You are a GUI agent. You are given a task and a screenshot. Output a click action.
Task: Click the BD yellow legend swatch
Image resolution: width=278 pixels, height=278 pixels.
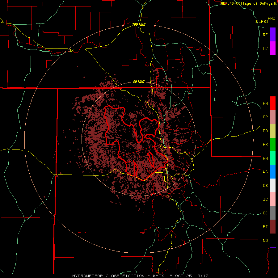[x=273, y=131]
